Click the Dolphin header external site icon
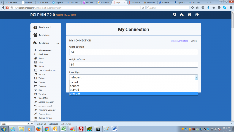 174,15
